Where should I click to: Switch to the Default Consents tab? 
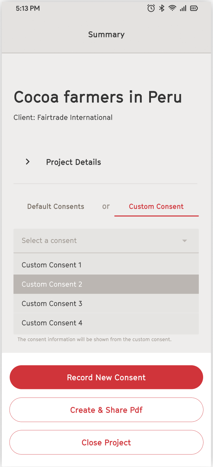tap(56, 207)
